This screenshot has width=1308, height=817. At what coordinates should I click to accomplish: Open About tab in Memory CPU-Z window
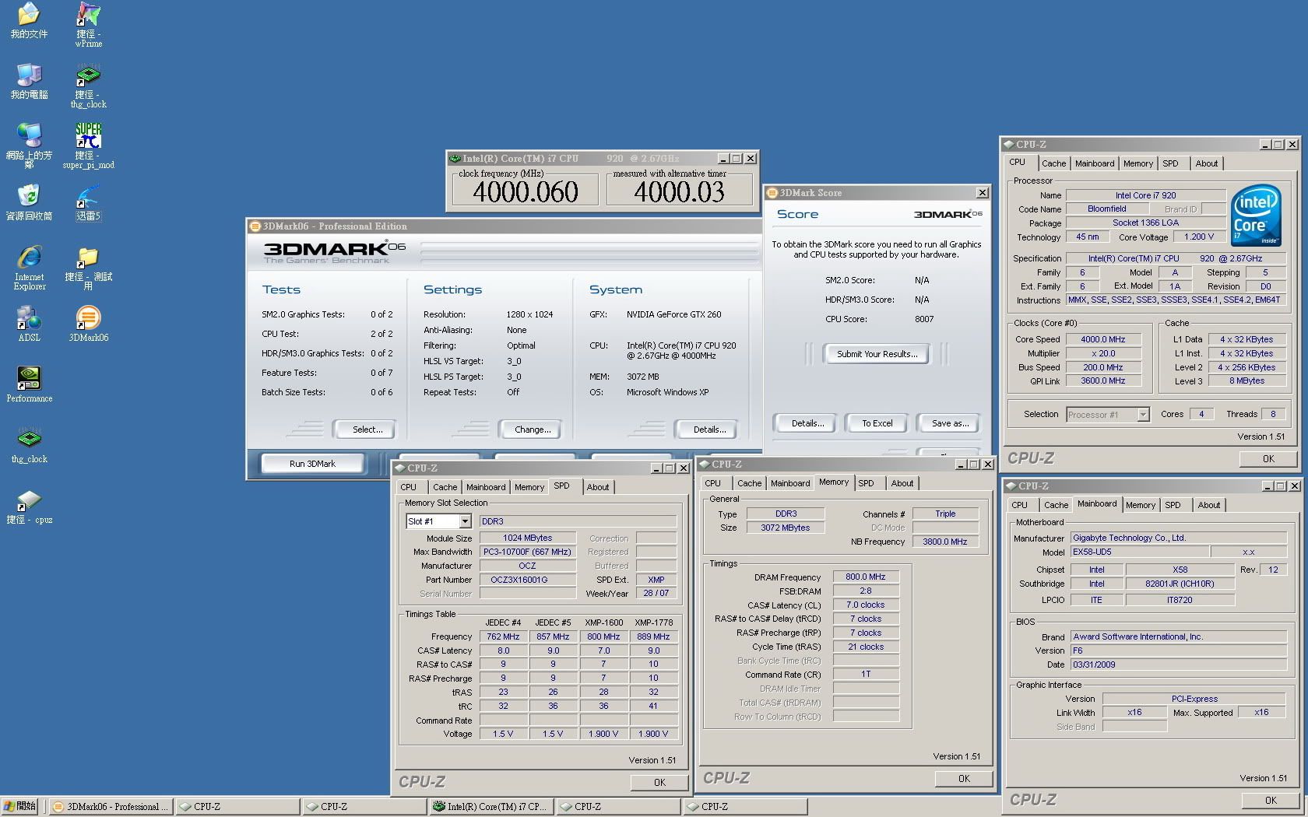click(x=902, y=483)
